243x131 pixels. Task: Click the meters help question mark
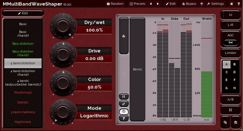[124, 119]
